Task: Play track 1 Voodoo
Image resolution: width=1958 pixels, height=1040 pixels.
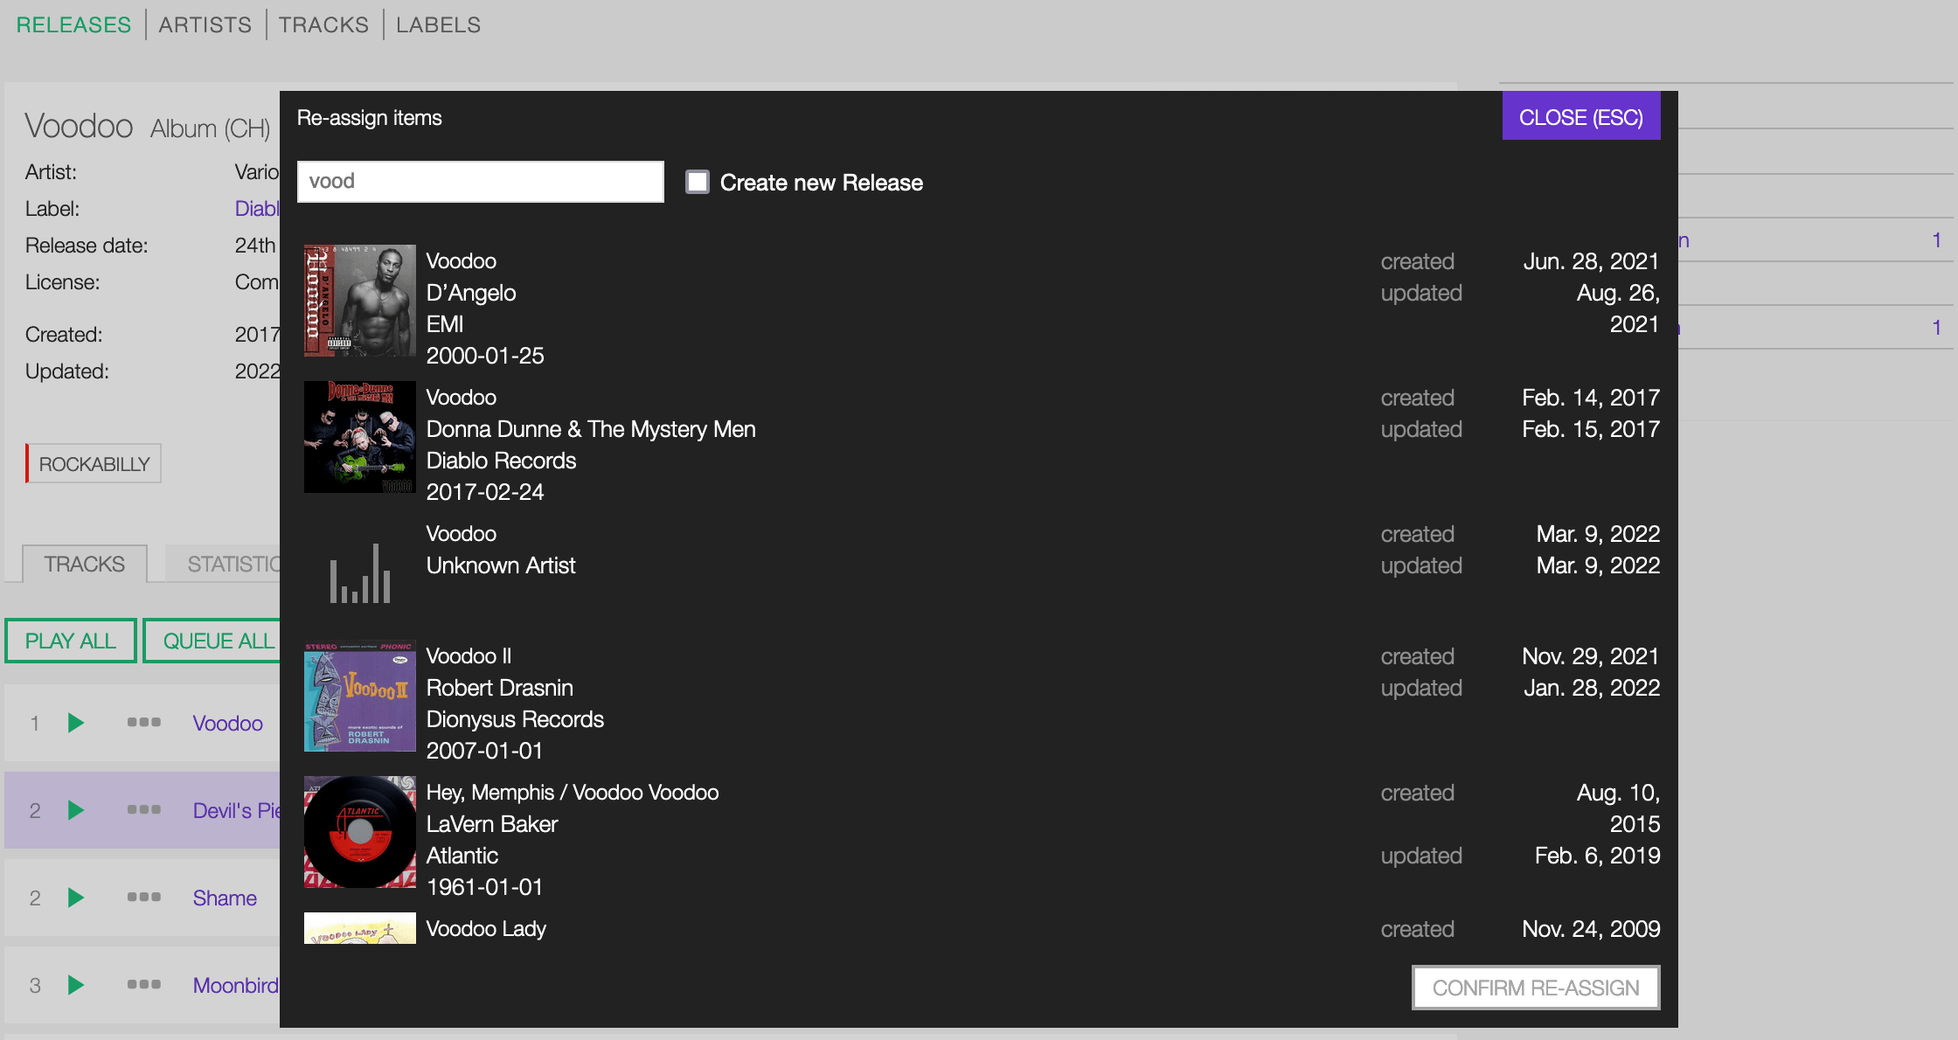Action: pos(76,723)
